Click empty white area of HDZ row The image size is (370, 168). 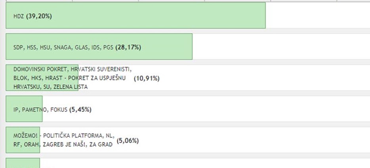point(318,15)
